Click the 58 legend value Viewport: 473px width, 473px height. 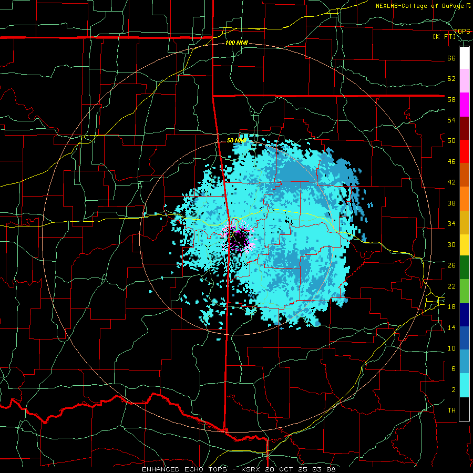(x=451, y=99)
